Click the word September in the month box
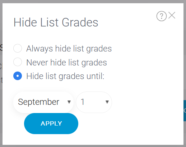This screenshot has width=186, height=147. point(38,102)
